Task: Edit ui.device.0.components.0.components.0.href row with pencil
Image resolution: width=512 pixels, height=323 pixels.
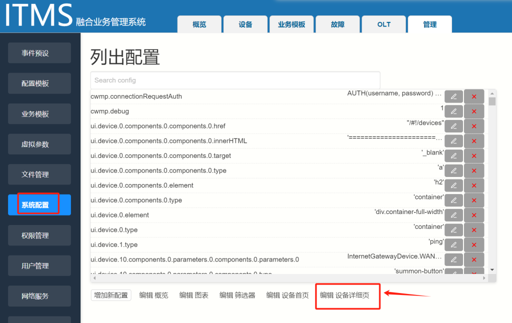Action: (453, 126)
